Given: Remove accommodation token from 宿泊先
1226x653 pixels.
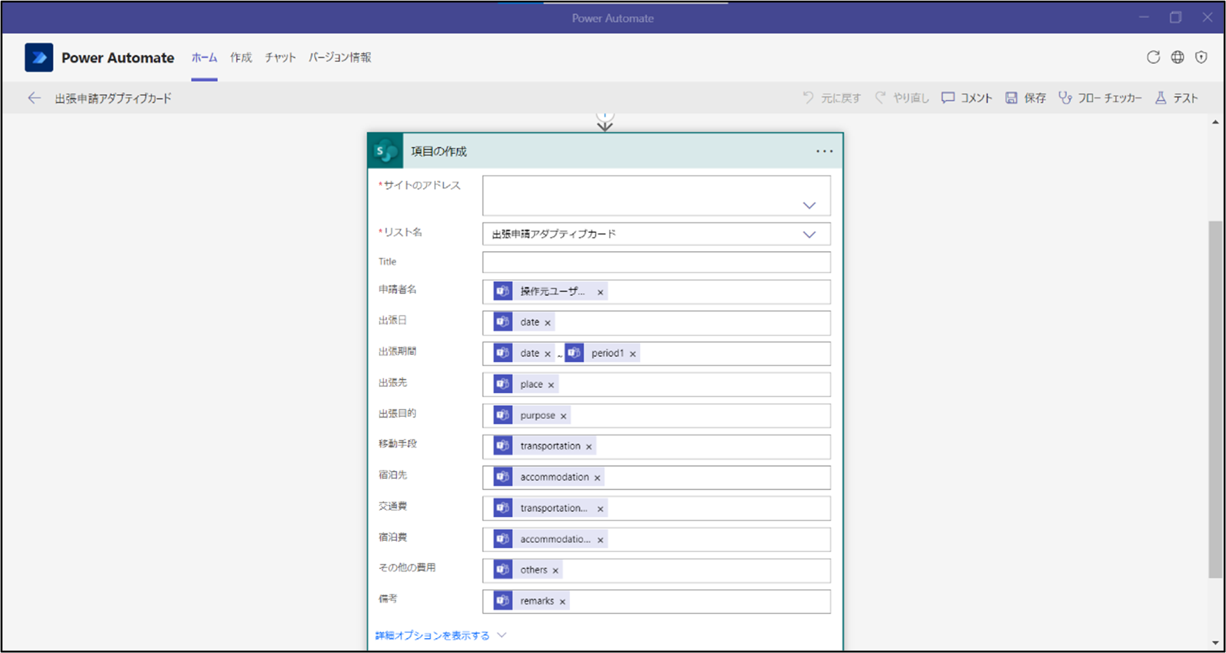Looking at the screenshot, I should pyautogui.click(x=597, y=478).
